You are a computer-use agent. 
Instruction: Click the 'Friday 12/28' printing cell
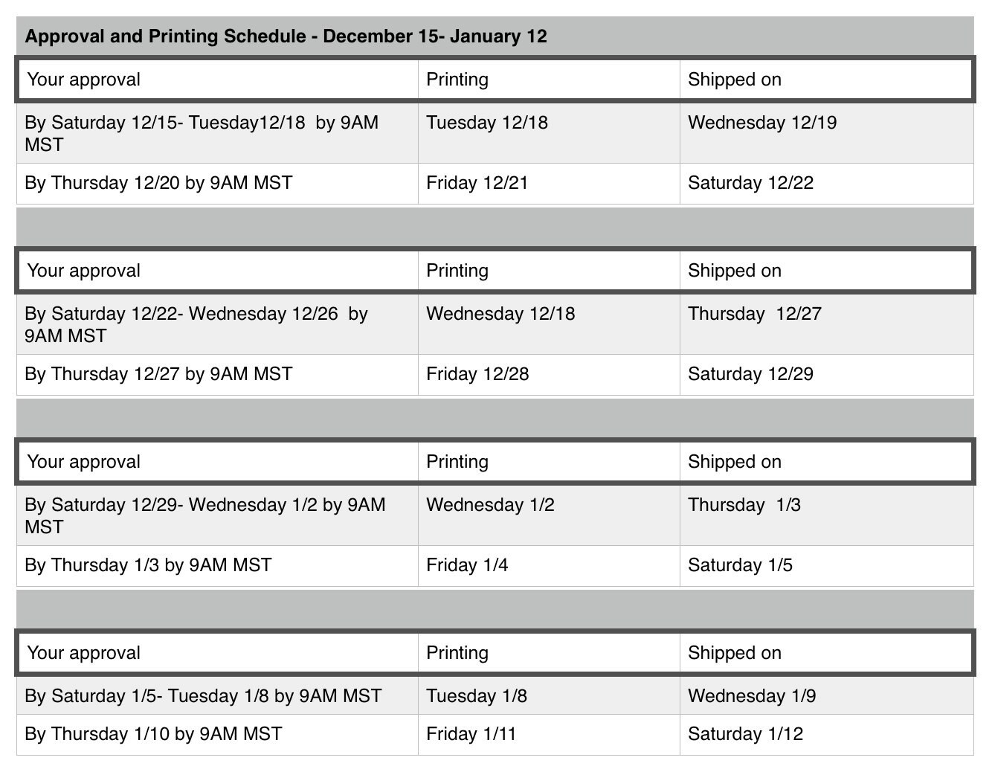click(549, 374)
